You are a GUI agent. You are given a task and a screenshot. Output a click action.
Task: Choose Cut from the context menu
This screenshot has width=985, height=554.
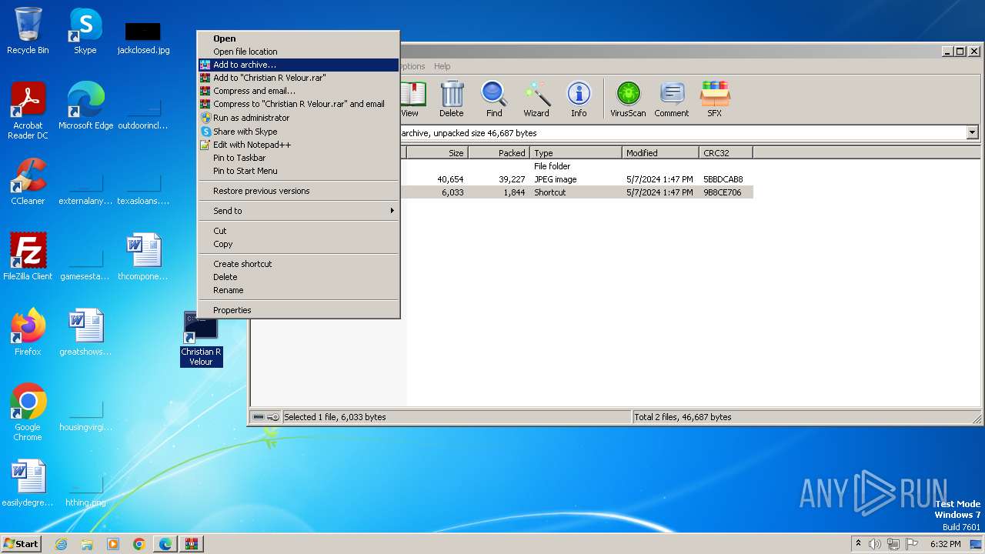pyautogui.click(x=298, y=231)
